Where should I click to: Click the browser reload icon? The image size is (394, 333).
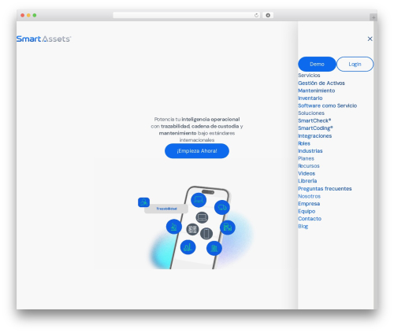256,15
